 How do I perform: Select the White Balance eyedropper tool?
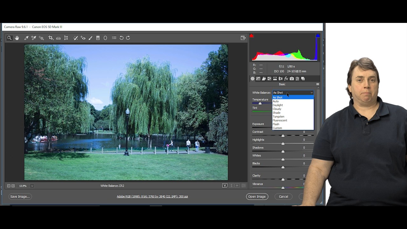coord(26,38)
